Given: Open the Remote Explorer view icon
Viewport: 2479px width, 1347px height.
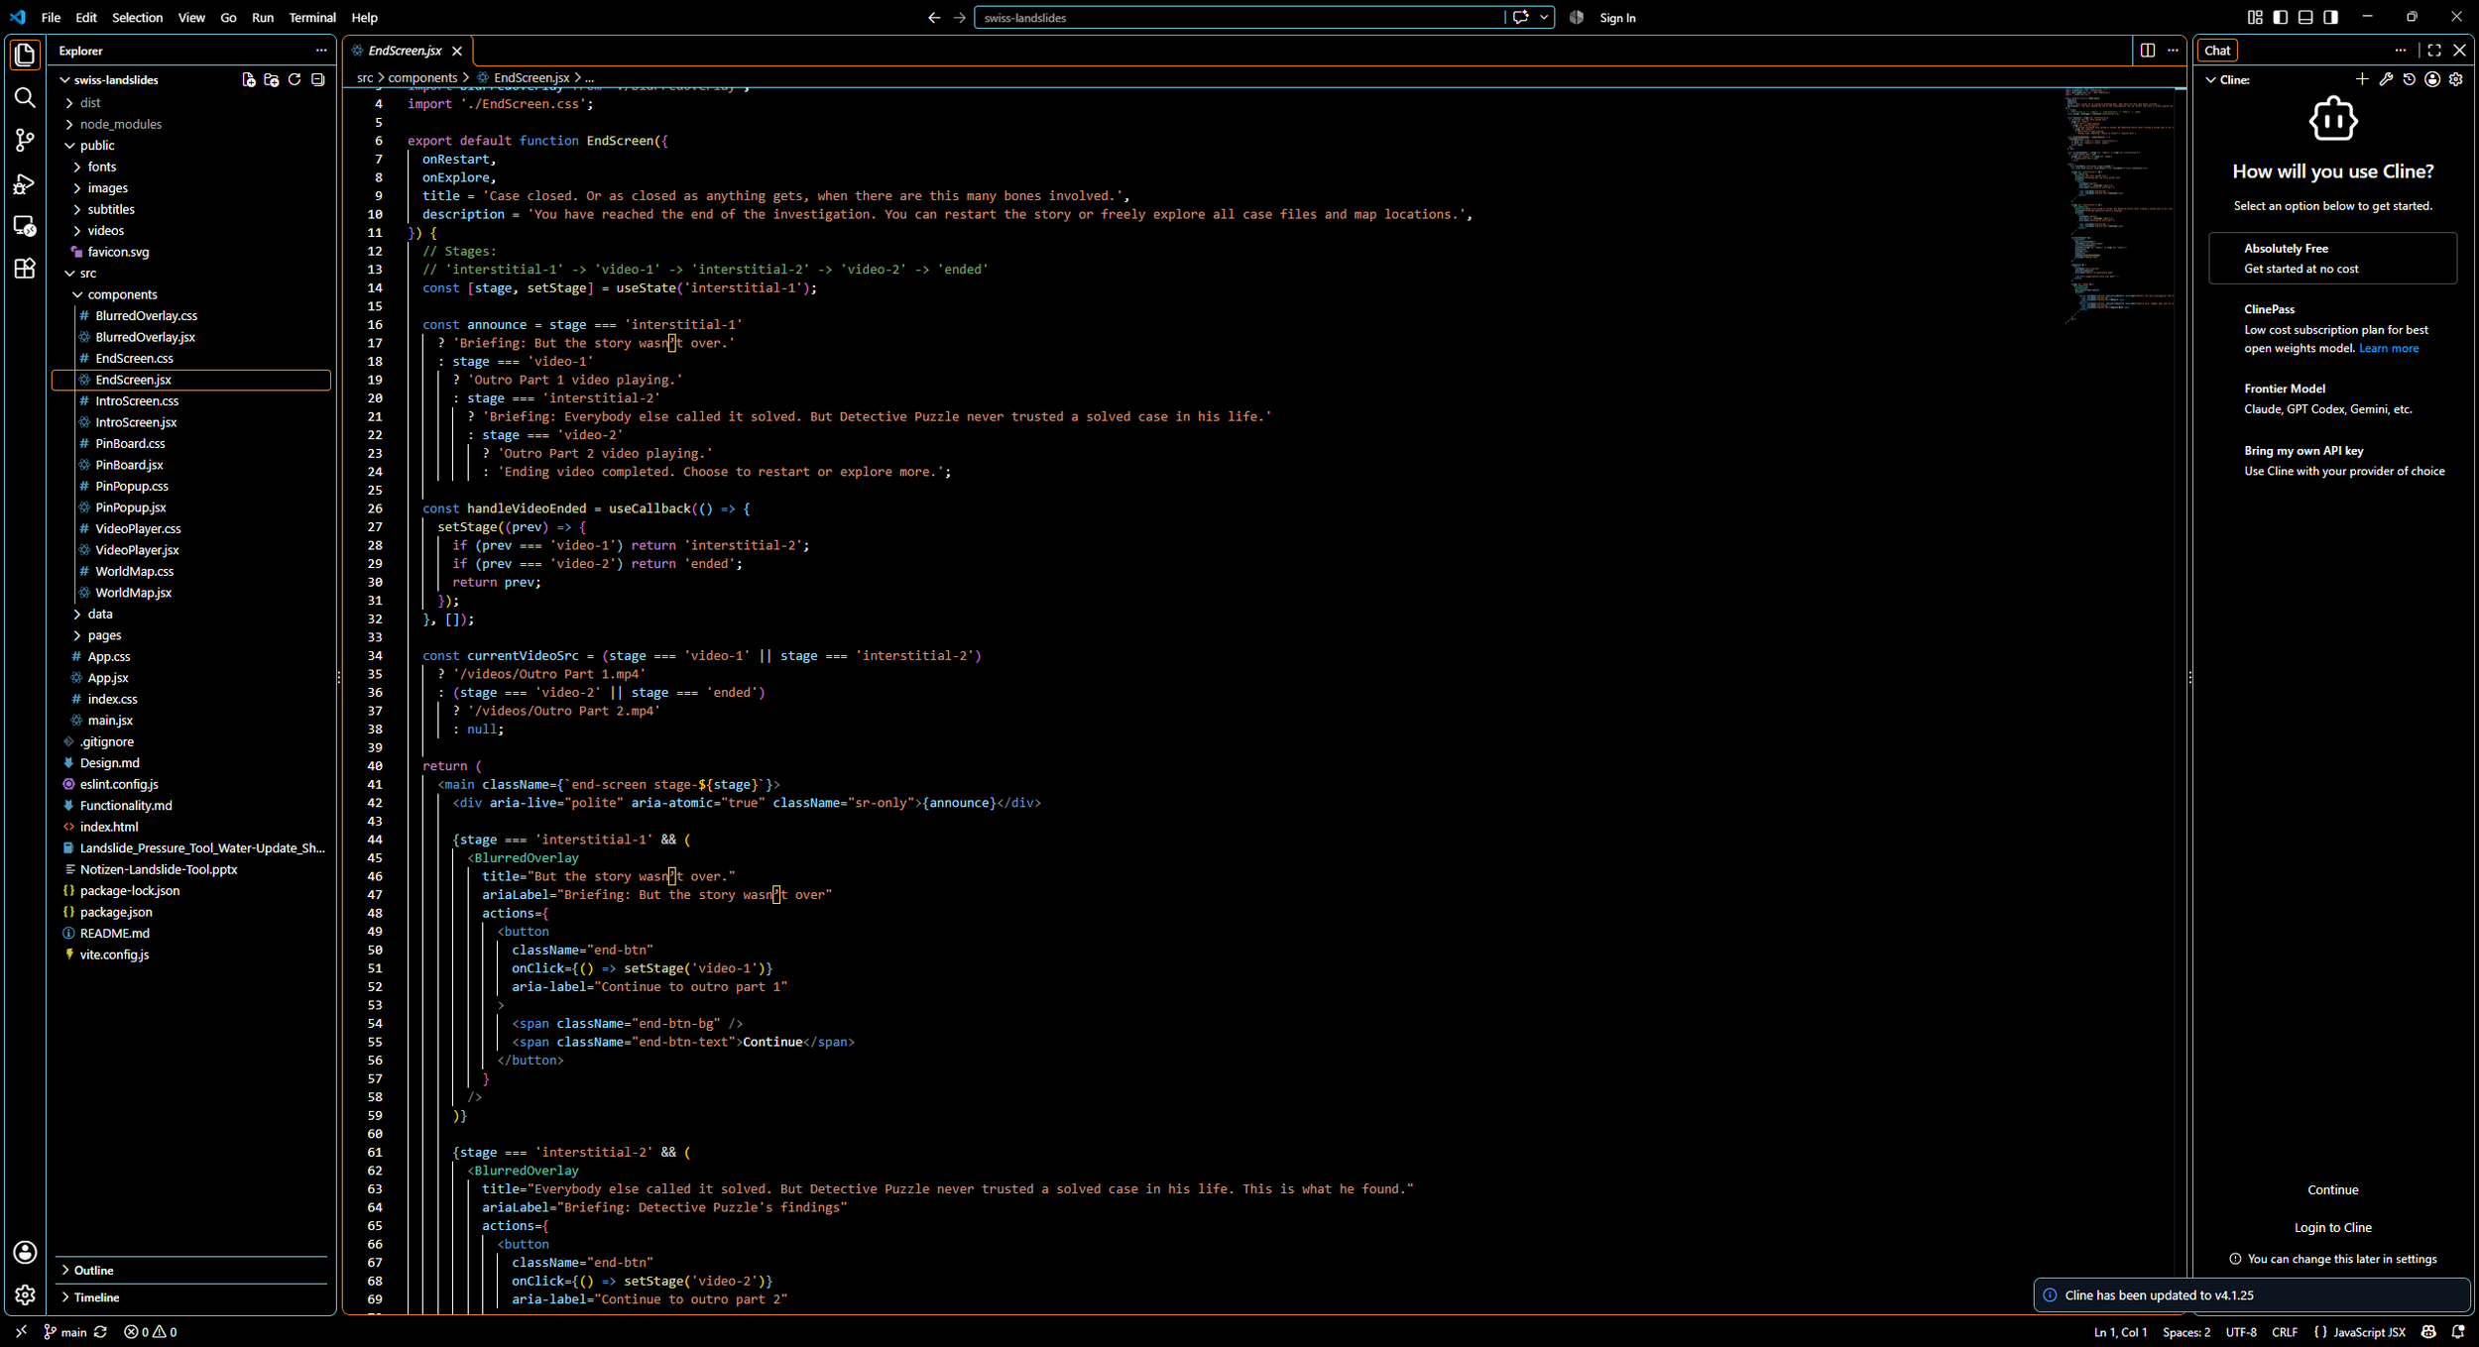Looking at the screenshot, I should click(25, 226).
